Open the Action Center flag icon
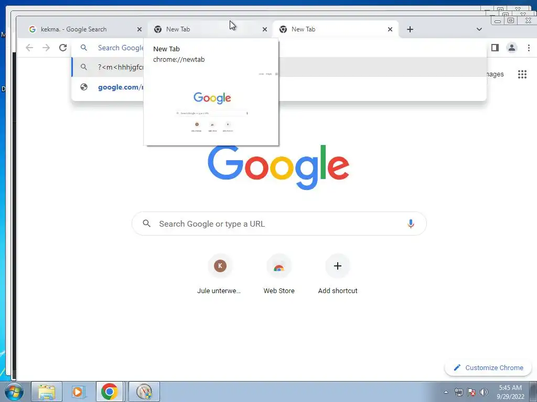This screenshot has width=537, height=402. [x=471, y=392]
